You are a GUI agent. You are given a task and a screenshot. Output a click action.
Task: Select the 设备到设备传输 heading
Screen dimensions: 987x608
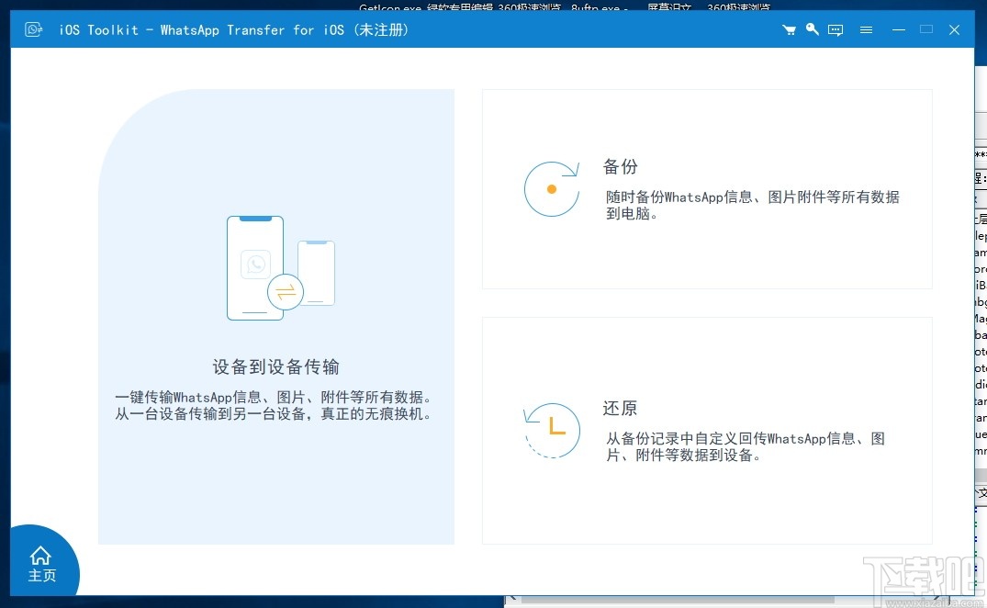click(275, 367)
